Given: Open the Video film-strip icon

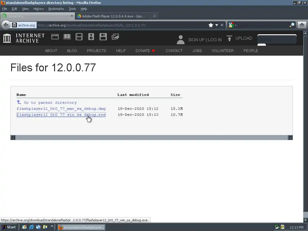Looking at the screenshot, I should click(x=79, y=37).
